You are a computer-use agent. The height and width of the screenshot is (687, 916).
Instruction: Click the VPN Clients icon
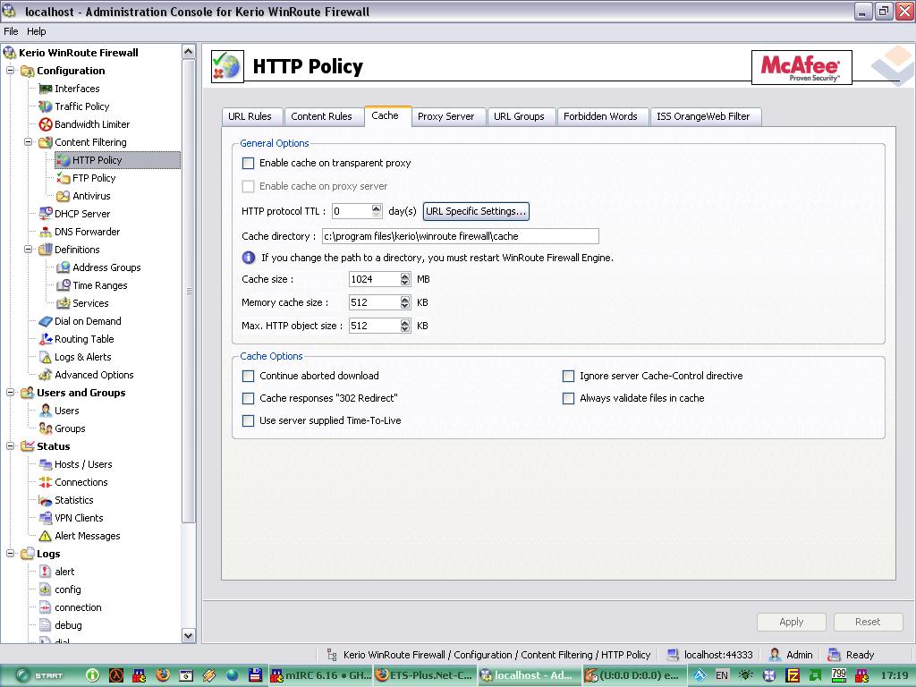click(x=46, y=518)
